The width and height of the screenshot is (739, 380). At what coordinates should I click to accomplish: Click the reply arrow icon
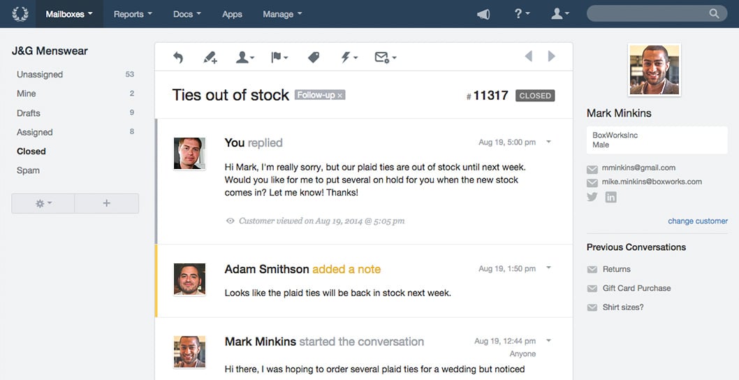pos(177,57)
